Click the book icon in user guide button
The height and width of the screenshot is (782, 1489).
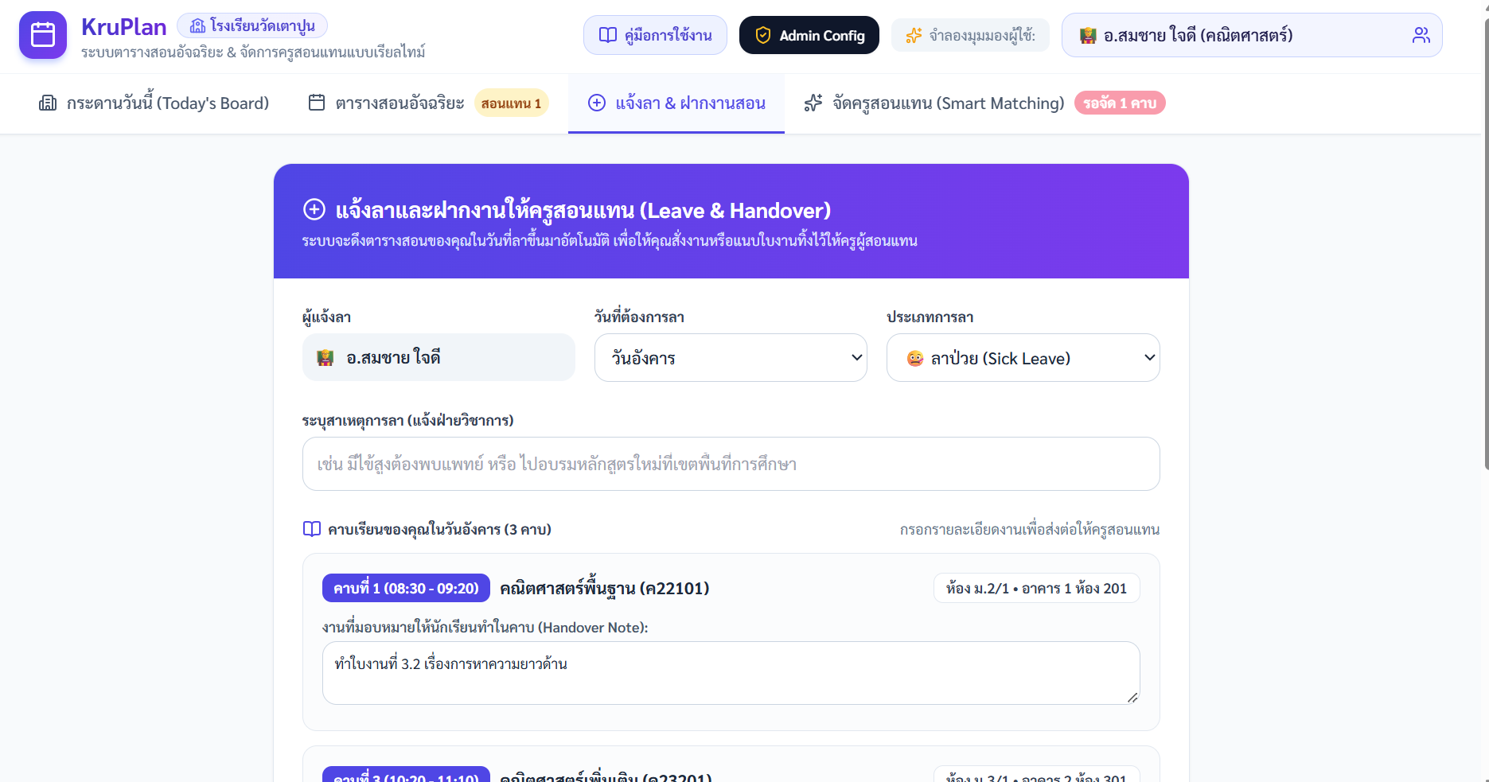608,35
